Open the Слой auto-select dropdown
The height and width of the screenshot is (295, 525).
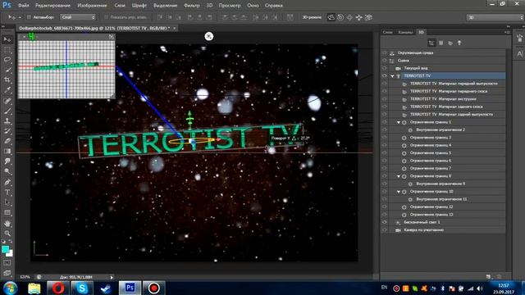pos(78,17)
